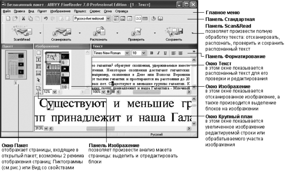This screenshot has width=285, height=172.
Task: Launch the Scan&Read wizard button
Action: 22,33
